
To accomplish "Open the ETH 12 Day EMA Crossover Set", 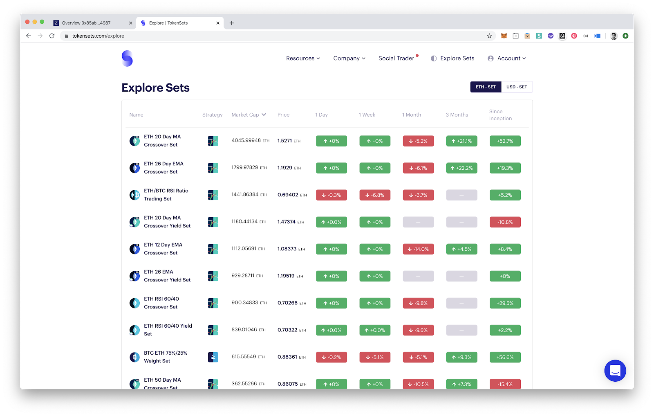I will click(163, 249).
